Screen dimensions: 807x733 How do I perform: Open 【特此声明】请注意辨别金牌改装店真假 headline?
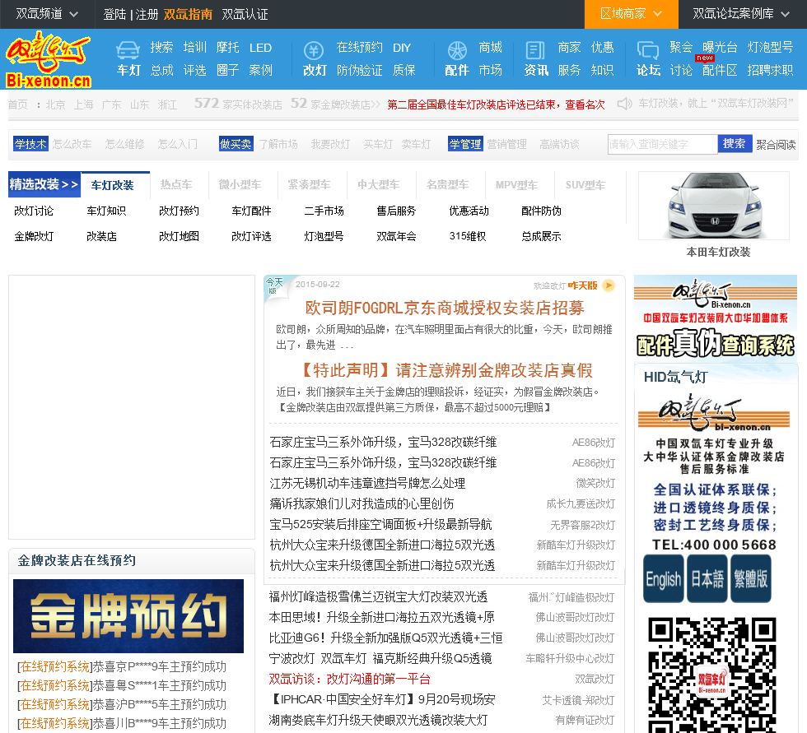(446, 370)
